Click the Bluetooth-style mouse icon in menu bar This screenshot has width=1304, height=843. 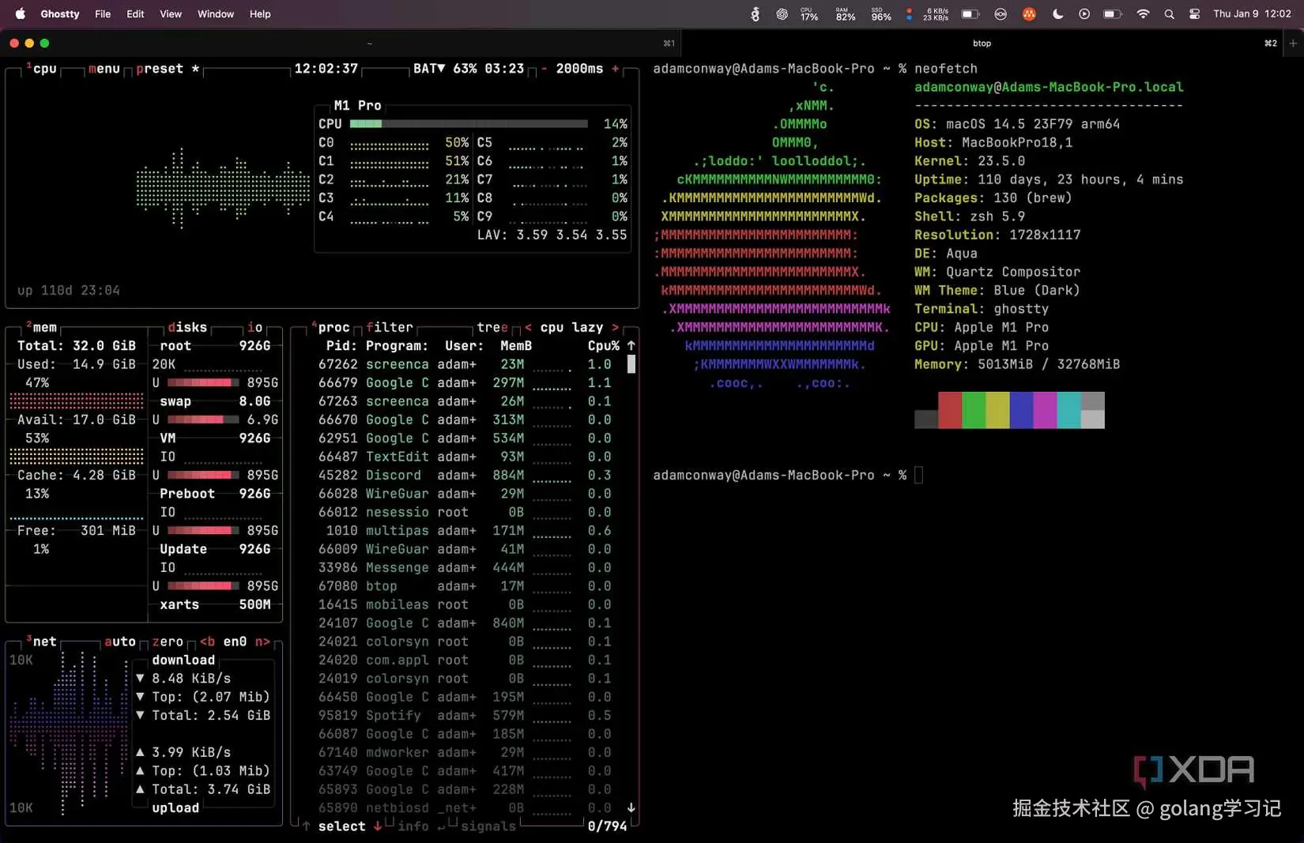point(755,13)
